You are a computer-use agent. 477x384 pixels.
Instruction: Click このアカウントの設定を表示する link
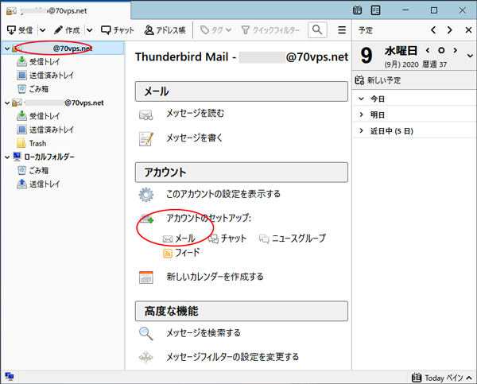click(223, 194)
